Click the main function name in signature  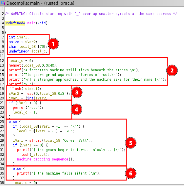coord(32,23)
